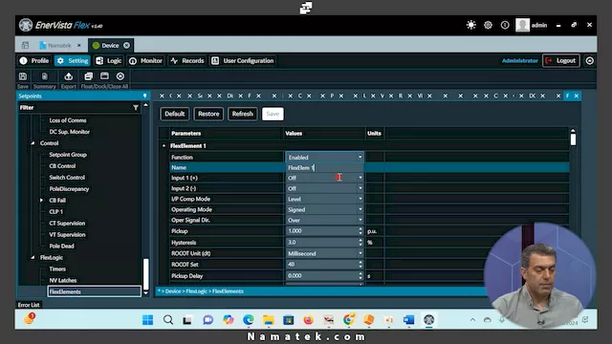The height and width of the screenshot is (344, 612).
Task: Open the ROCOF Unit Millisecond dropdown
Action: coord(325,253)
